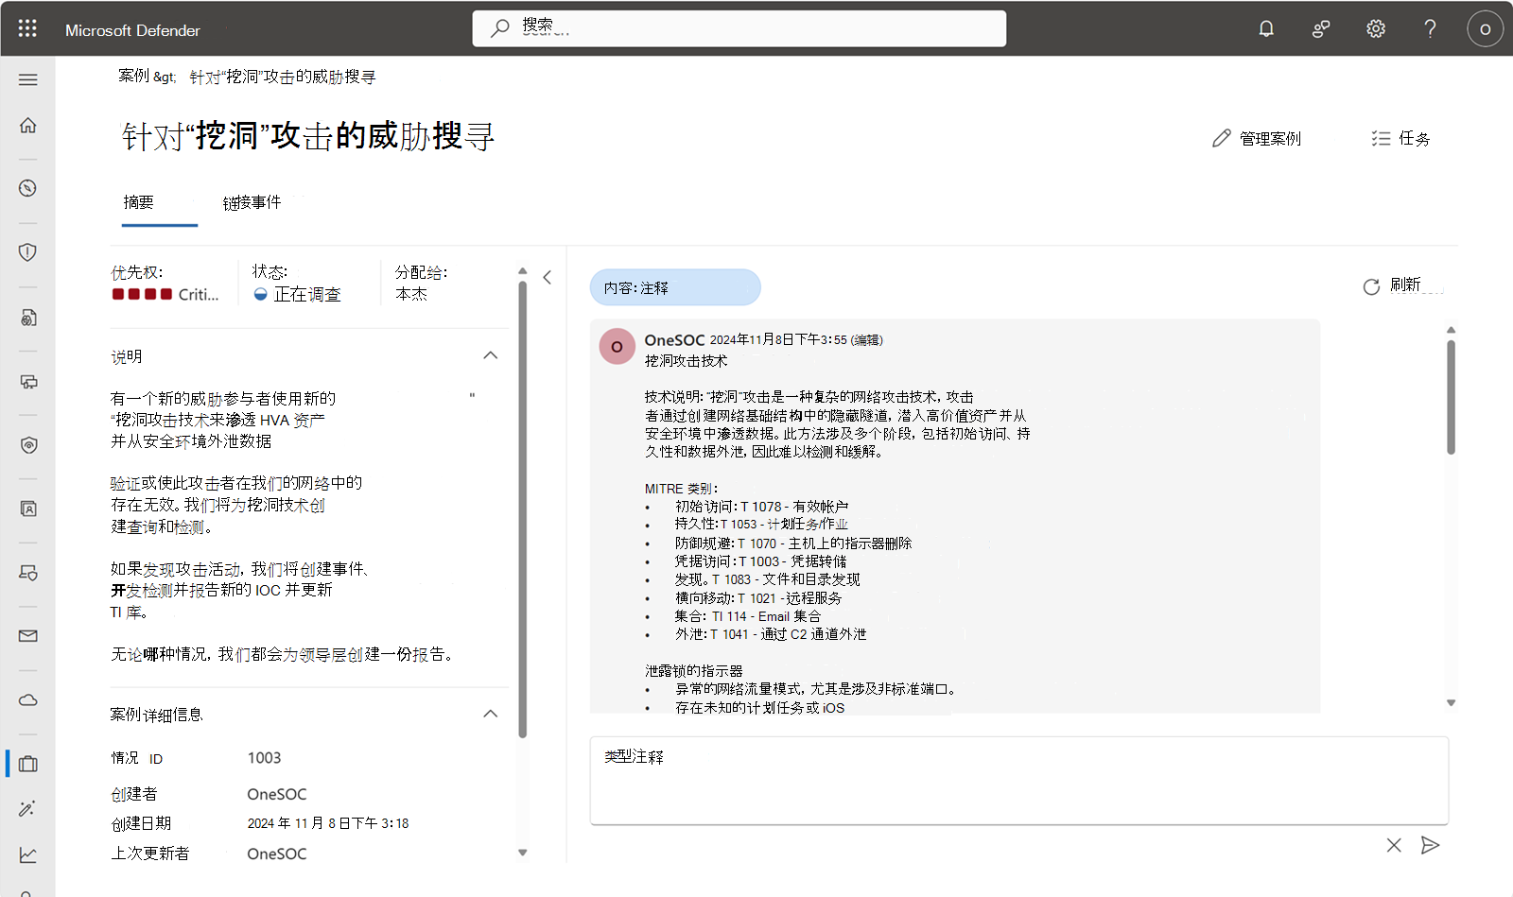The width and height of the screenshot is (1513, 897).
Task: Select the Incidents & alerts shield icon
Action: click(27, 252)
